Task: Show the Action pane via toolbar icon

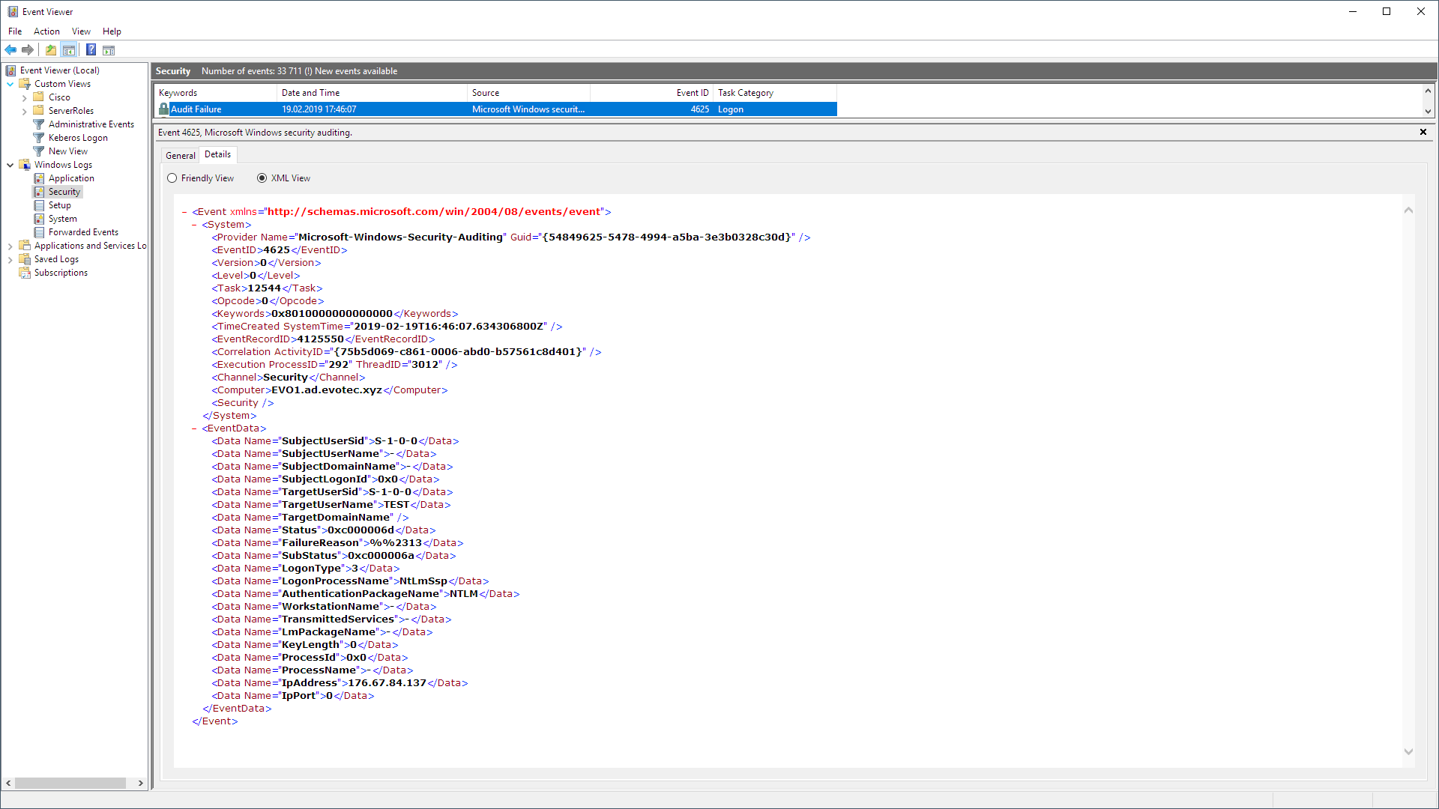Action: 109,49
